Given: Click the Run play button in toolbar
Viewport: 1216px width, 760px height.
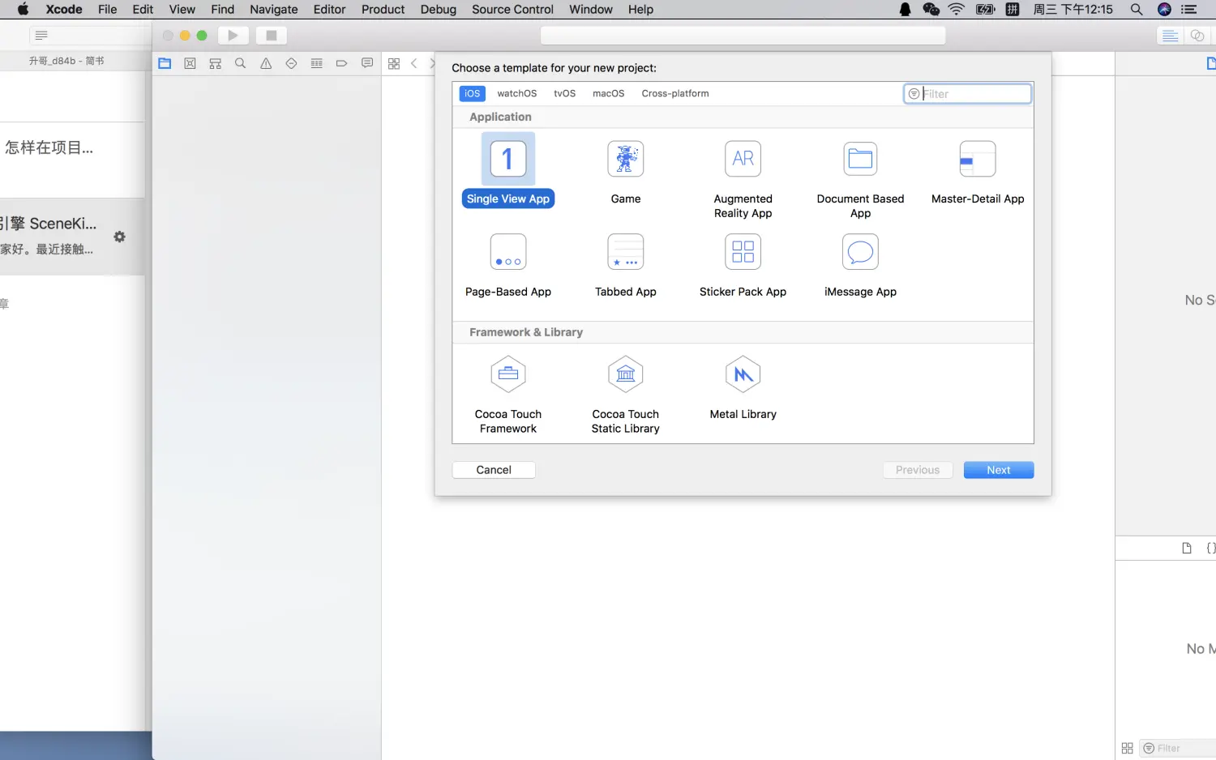Looking at the screenshot, I should [233, 36].
